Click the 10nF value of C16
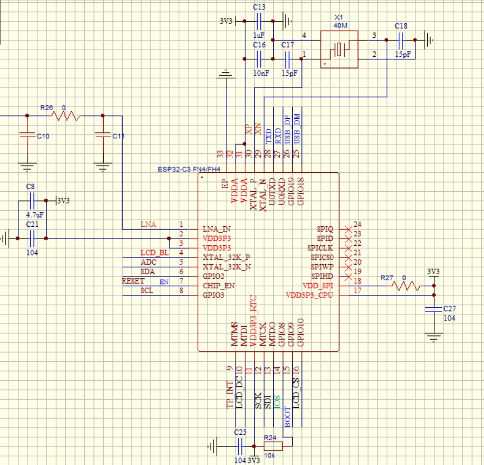The width and height of the screenshot is (484, 465). point(261,73)
